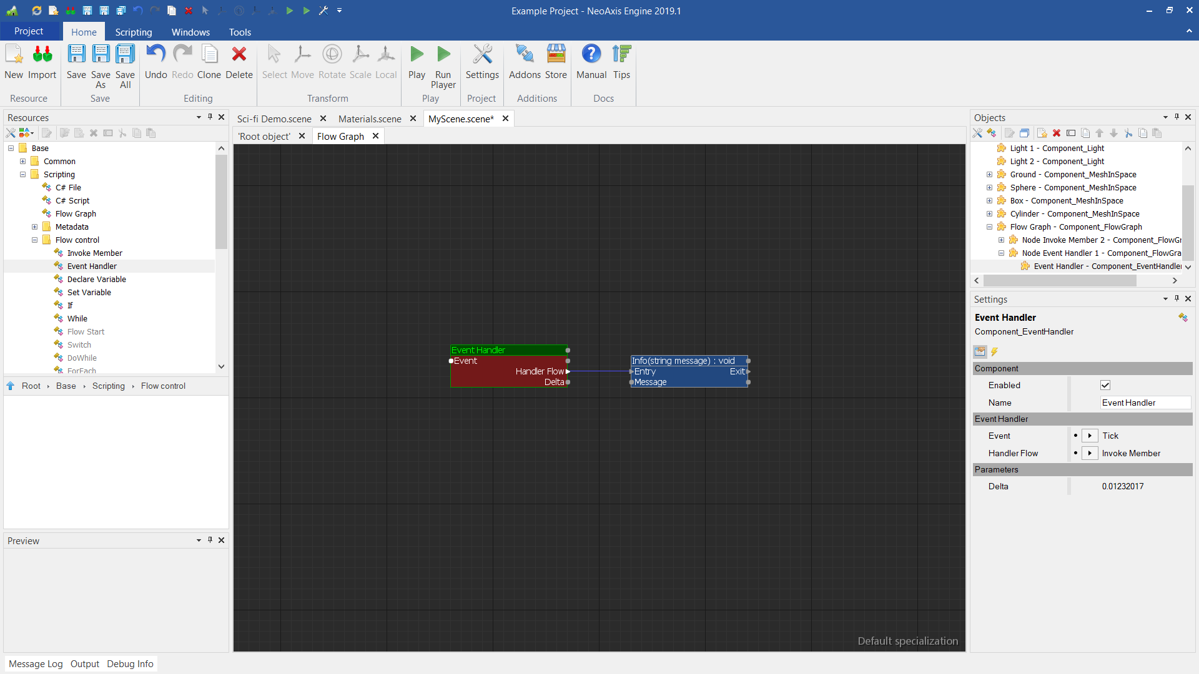Click the Play icon in ribbon

tap(417, 56)
